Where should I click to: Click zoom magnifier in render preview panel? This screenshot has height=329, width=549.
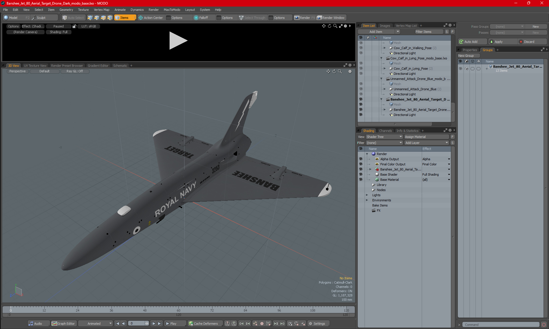pyautogui.click(x=335, y=26)
